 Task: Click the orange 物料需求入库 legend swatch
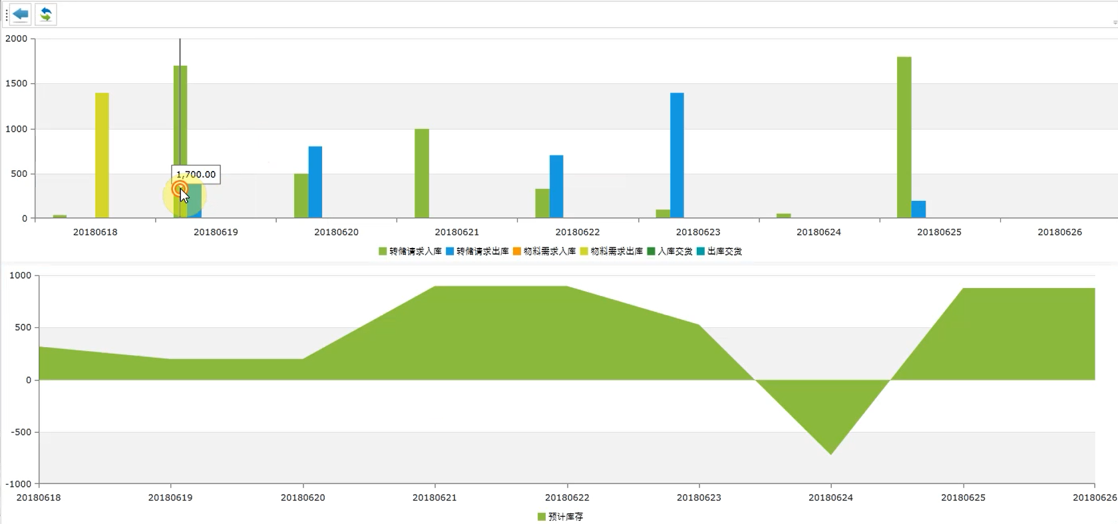pos(517,251)
